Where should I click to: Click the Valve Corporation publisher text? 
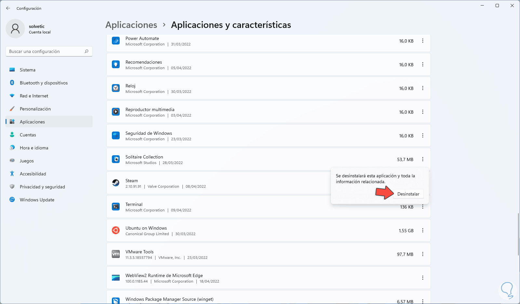pyautogui.click(x=163, y=186)
